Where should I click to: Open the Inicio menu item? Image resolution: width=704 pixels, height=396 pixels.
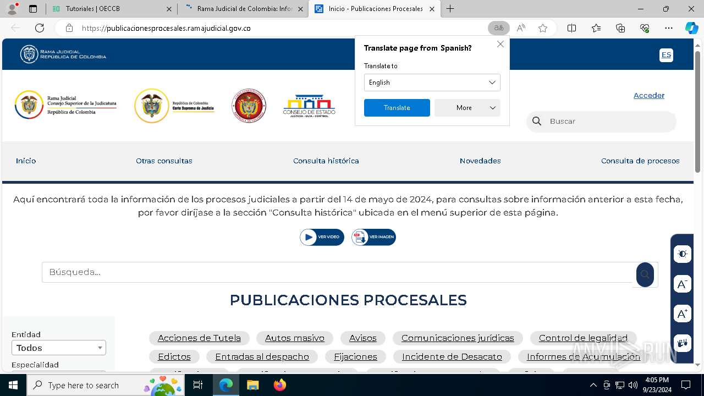(x=26, y=161)
